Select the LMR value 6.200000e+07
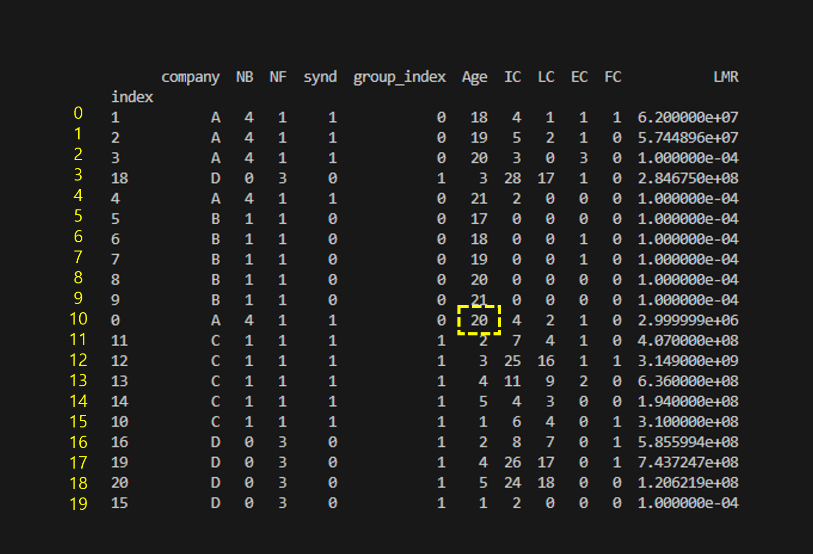The width and height of the screenshot is (813, 554). (x=688, y=117)
